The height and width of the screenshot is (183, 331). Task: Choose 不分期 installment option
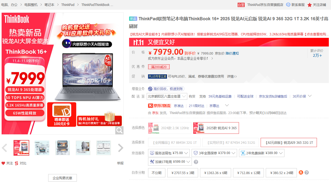156,173
